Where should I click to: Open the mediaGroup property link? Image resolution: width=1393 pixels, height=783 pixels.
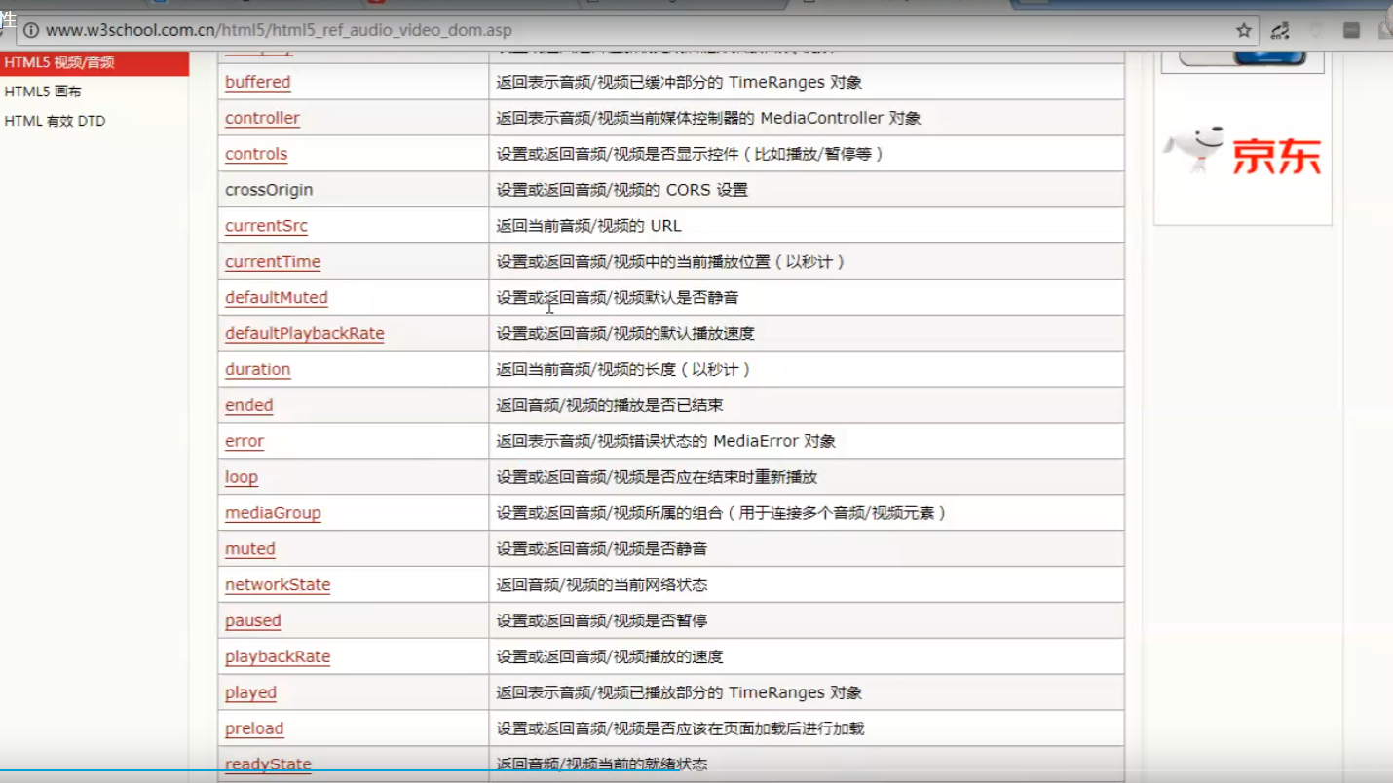[x=272, y=512]
